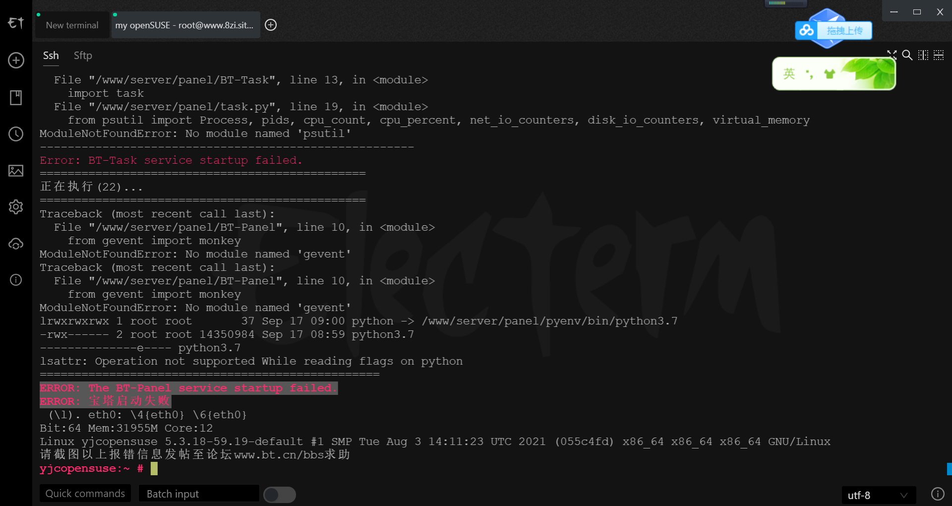Switch to the Sftp view
952x506 pixels.
[83, 56]
